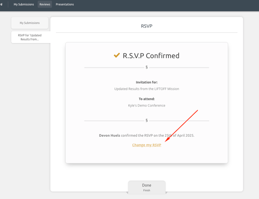Click the Devon Huels name
The width and height of the screenshot is (259, 199).
point(109,136)
